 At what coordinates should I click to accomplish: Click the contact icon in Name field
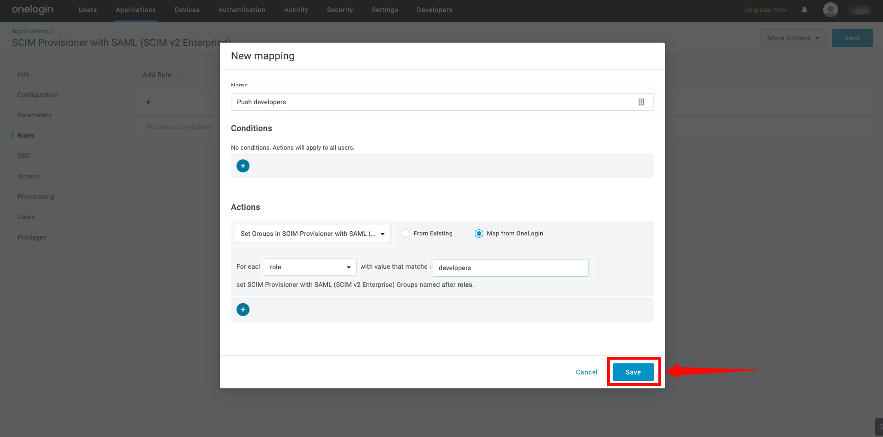click(641, 102)
